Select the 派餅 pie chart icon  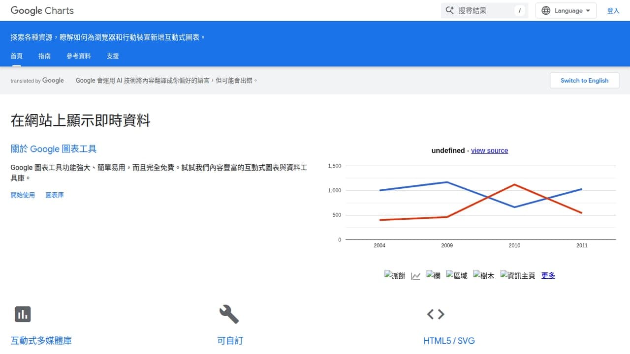395,276
